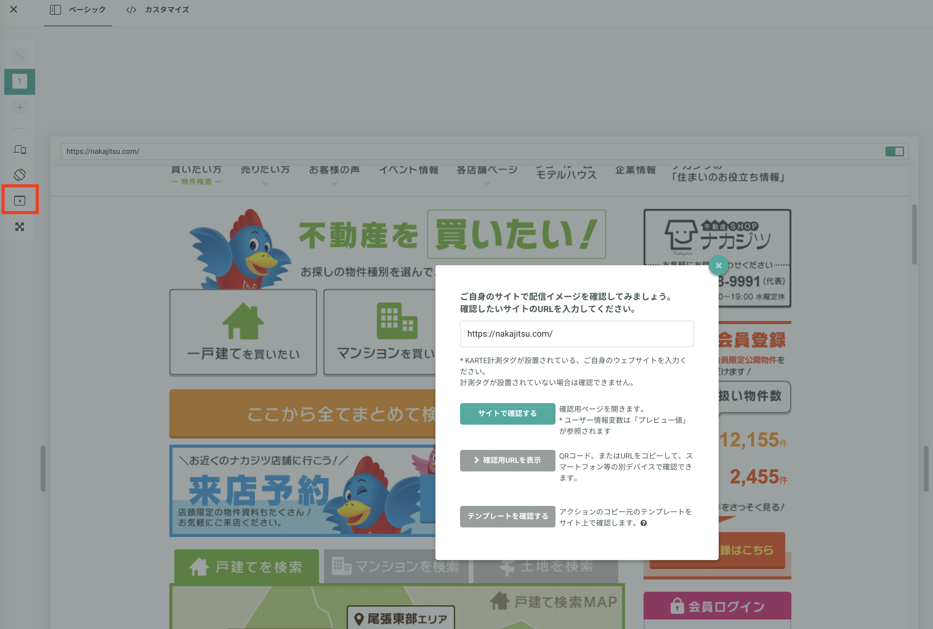The image size is (933, 629).
Task: Expand お客様の声 navigation dropdown
Action: coord(334,175)
